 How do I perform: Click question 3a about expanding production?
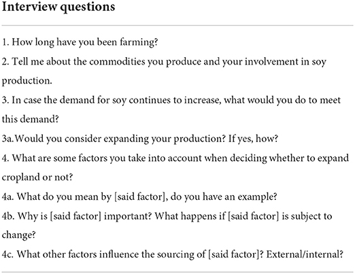coord(140,139)
